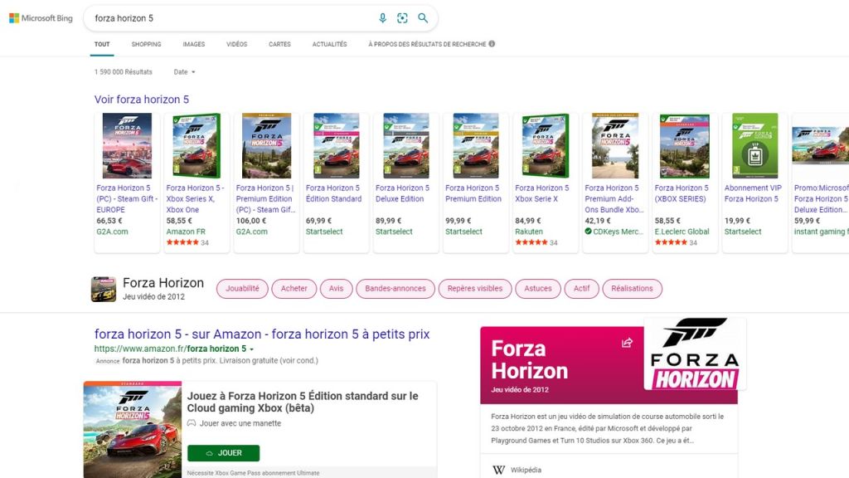Click the magnifying glass search icon
Image resolution: width=849 pixels, height=478 pixels.
pos(423,18)
